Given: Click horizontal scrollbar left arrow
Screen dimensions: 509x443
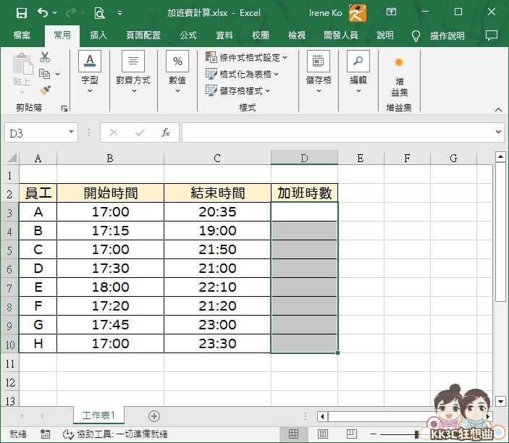Looking at the screenshot, I should (322, 416).
